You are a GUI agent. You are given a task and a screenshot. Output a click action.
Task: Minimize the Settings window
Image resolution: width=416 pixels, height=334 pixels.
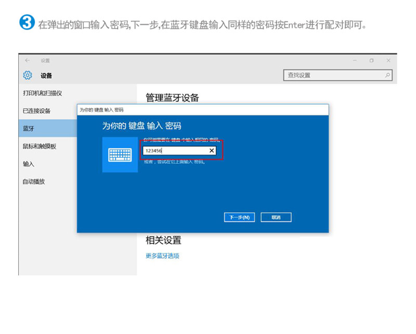355,61
